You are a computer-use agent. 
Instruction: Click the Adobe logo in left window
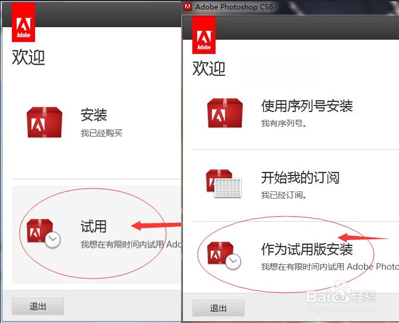23,23
